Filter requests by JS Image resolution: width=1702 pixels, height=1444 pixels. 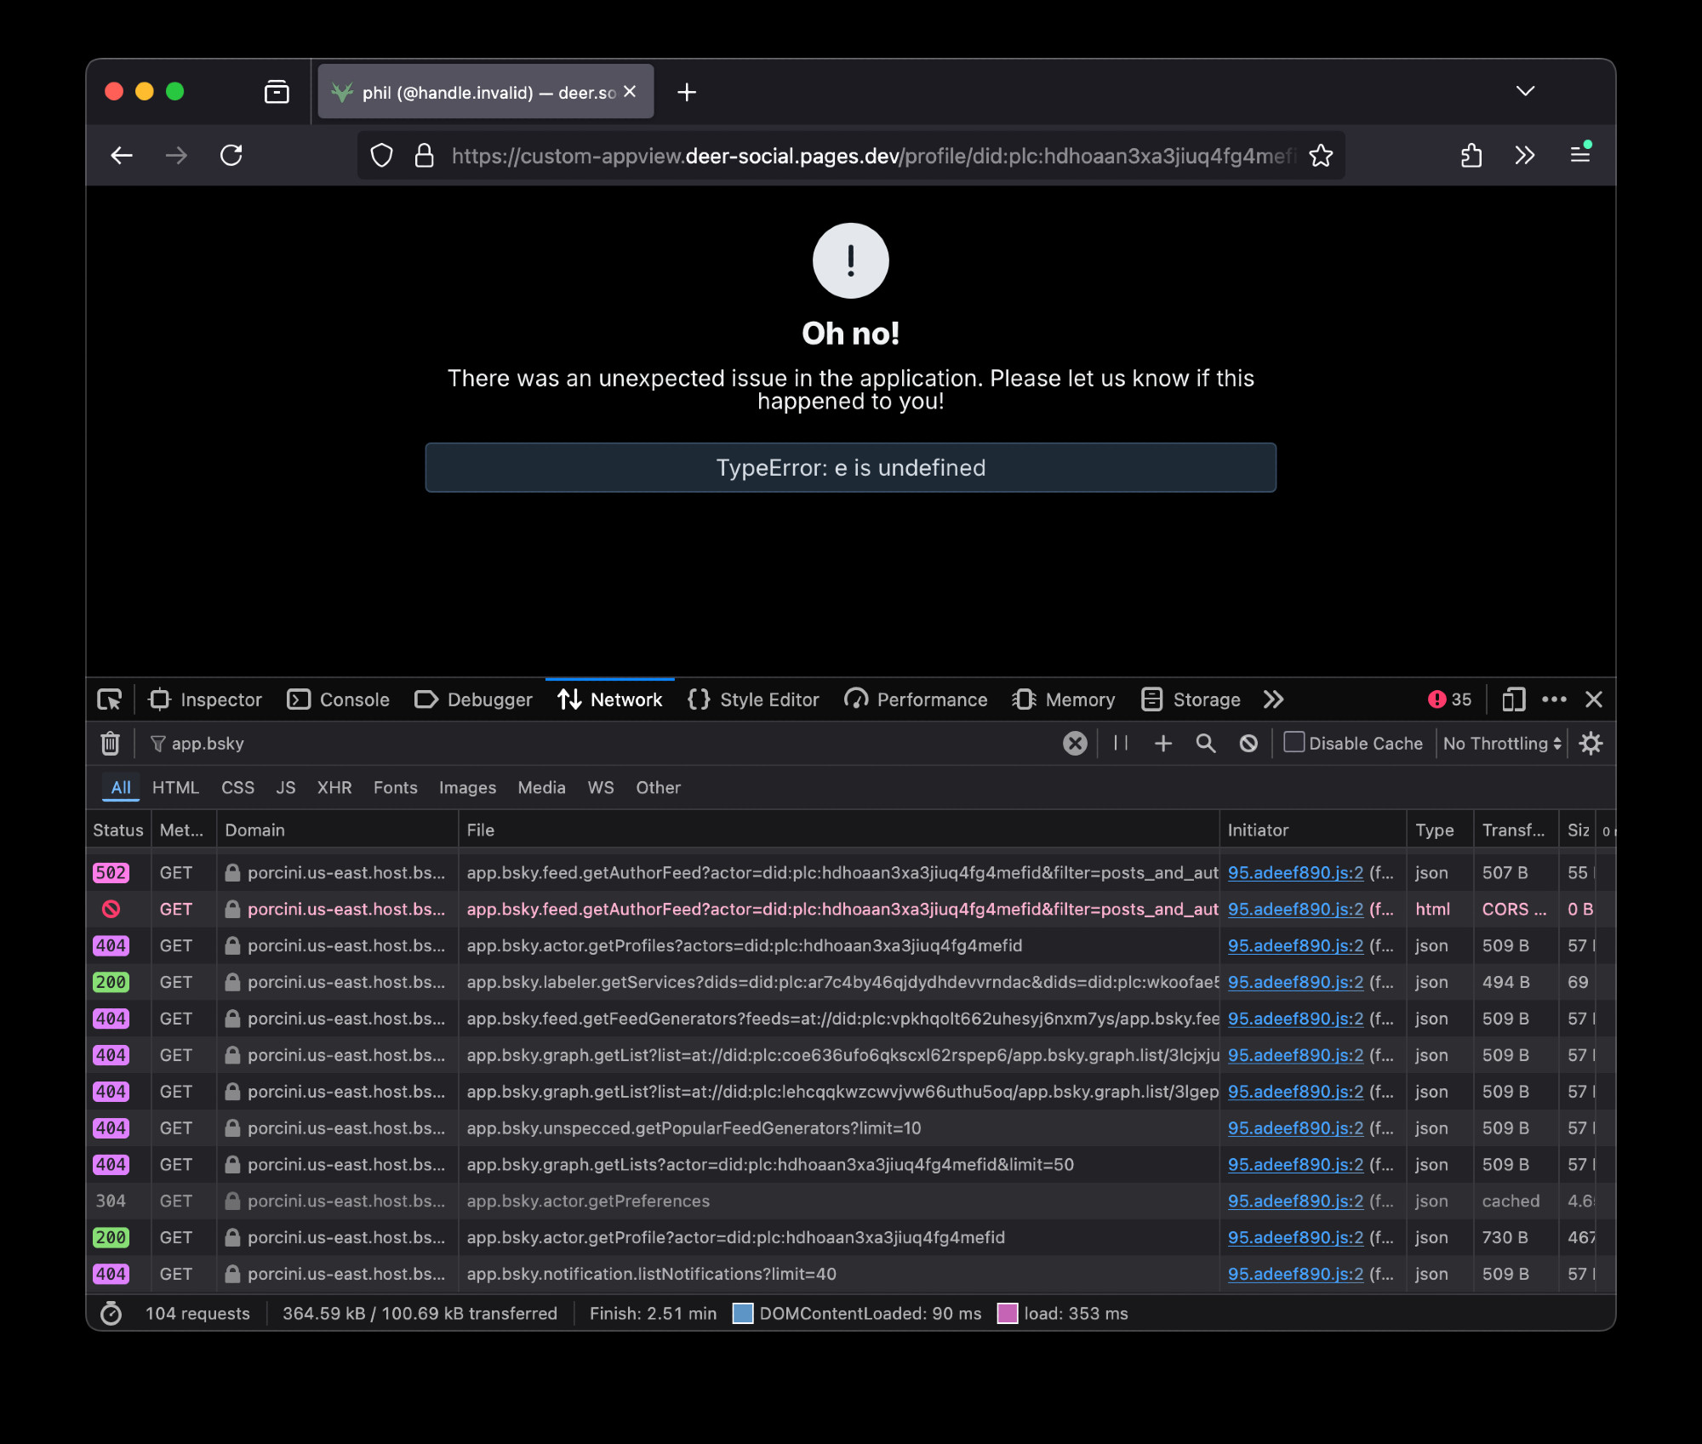[x=285, y=788]
